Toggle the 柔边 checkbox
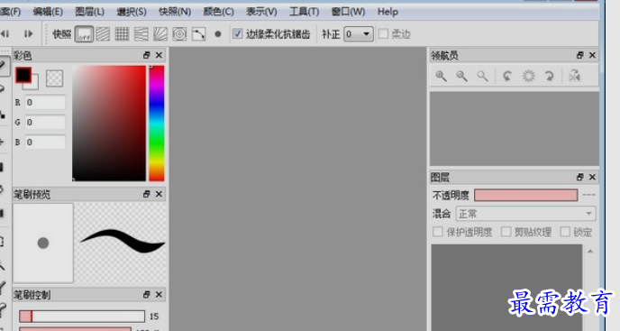 383,34
